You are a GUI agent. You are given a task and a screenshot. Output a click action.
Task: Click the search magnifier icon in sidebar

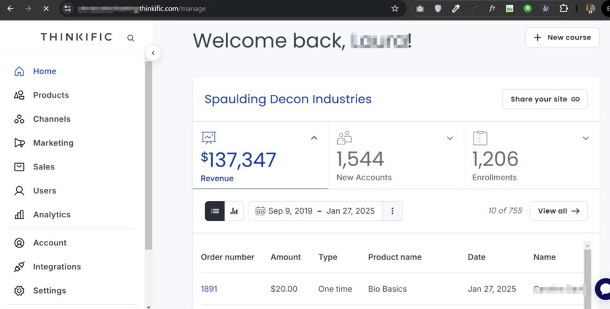click(131, 38)
